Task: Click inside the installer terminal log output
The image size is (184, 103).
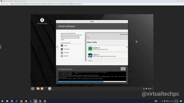Action: (x=92, y=76)
